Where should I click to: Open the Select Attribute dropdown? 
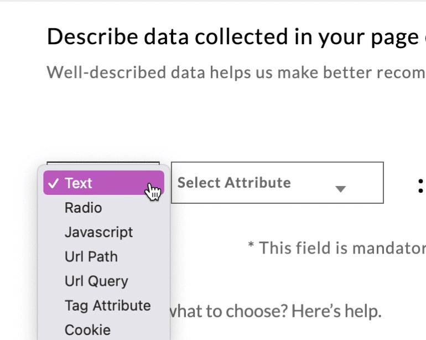[277, 183]
